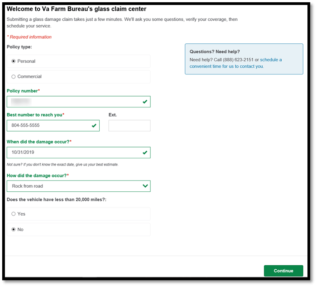Screen dimensions: 316x286
Task: Select the Personal policy type radio
Action: [x=14, y=61]
